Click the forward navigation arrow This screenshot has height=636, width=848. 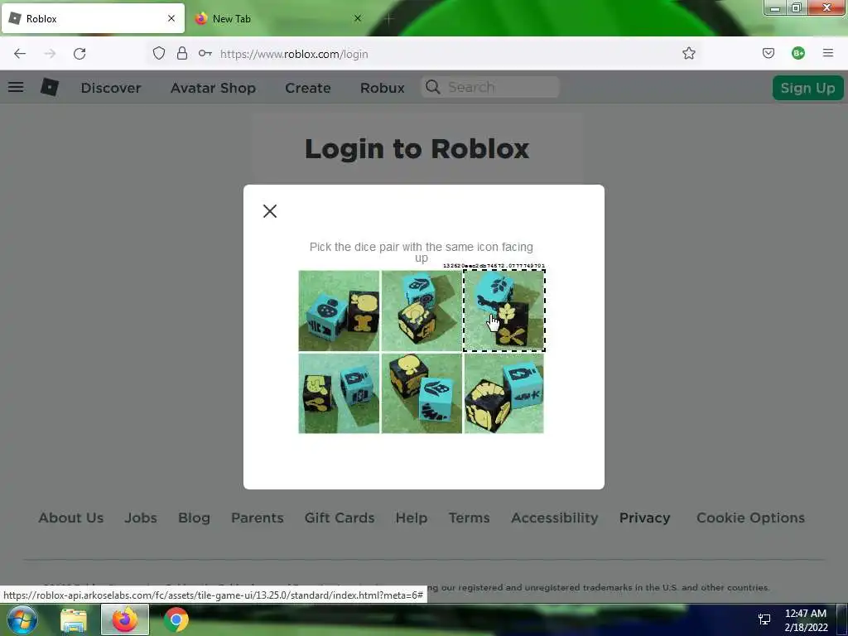tap(50, 54)
